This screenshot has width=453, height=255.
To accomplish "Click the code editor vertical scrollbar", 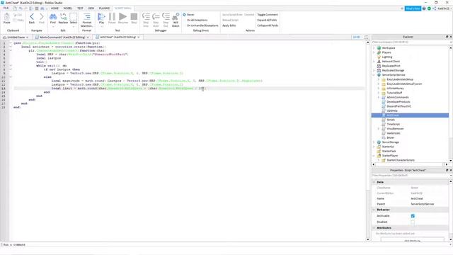I will pos(368,141).
